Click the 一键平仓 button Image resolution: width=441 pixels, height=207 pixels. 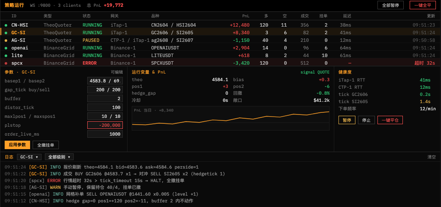pos(390,120)
